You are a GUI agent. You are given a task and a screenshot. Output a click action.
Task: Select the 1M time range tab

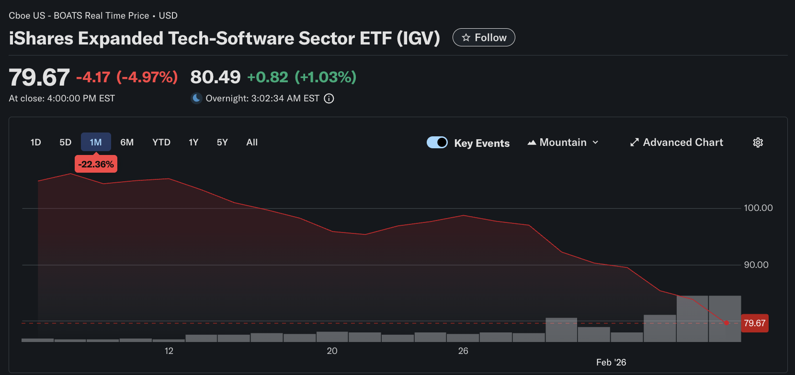tap(96, 143)
